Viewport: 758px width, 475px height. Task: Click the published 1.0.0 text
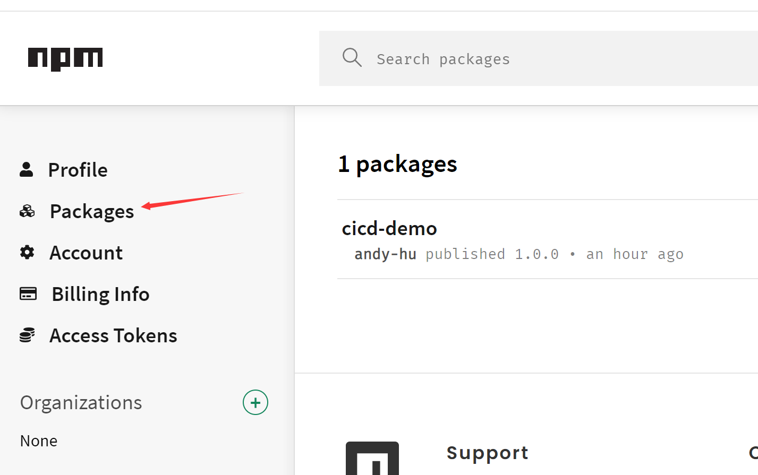(x=492, y=254)
